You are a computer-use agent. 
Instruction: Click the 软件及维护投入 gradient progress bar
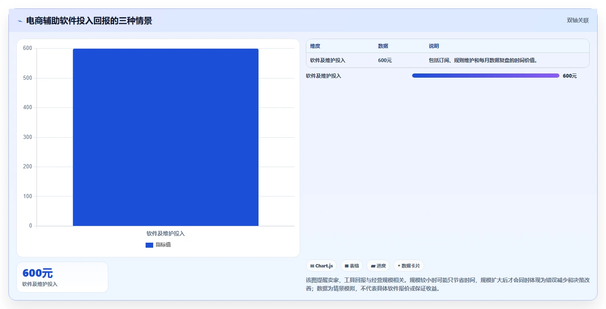(486, 76)
